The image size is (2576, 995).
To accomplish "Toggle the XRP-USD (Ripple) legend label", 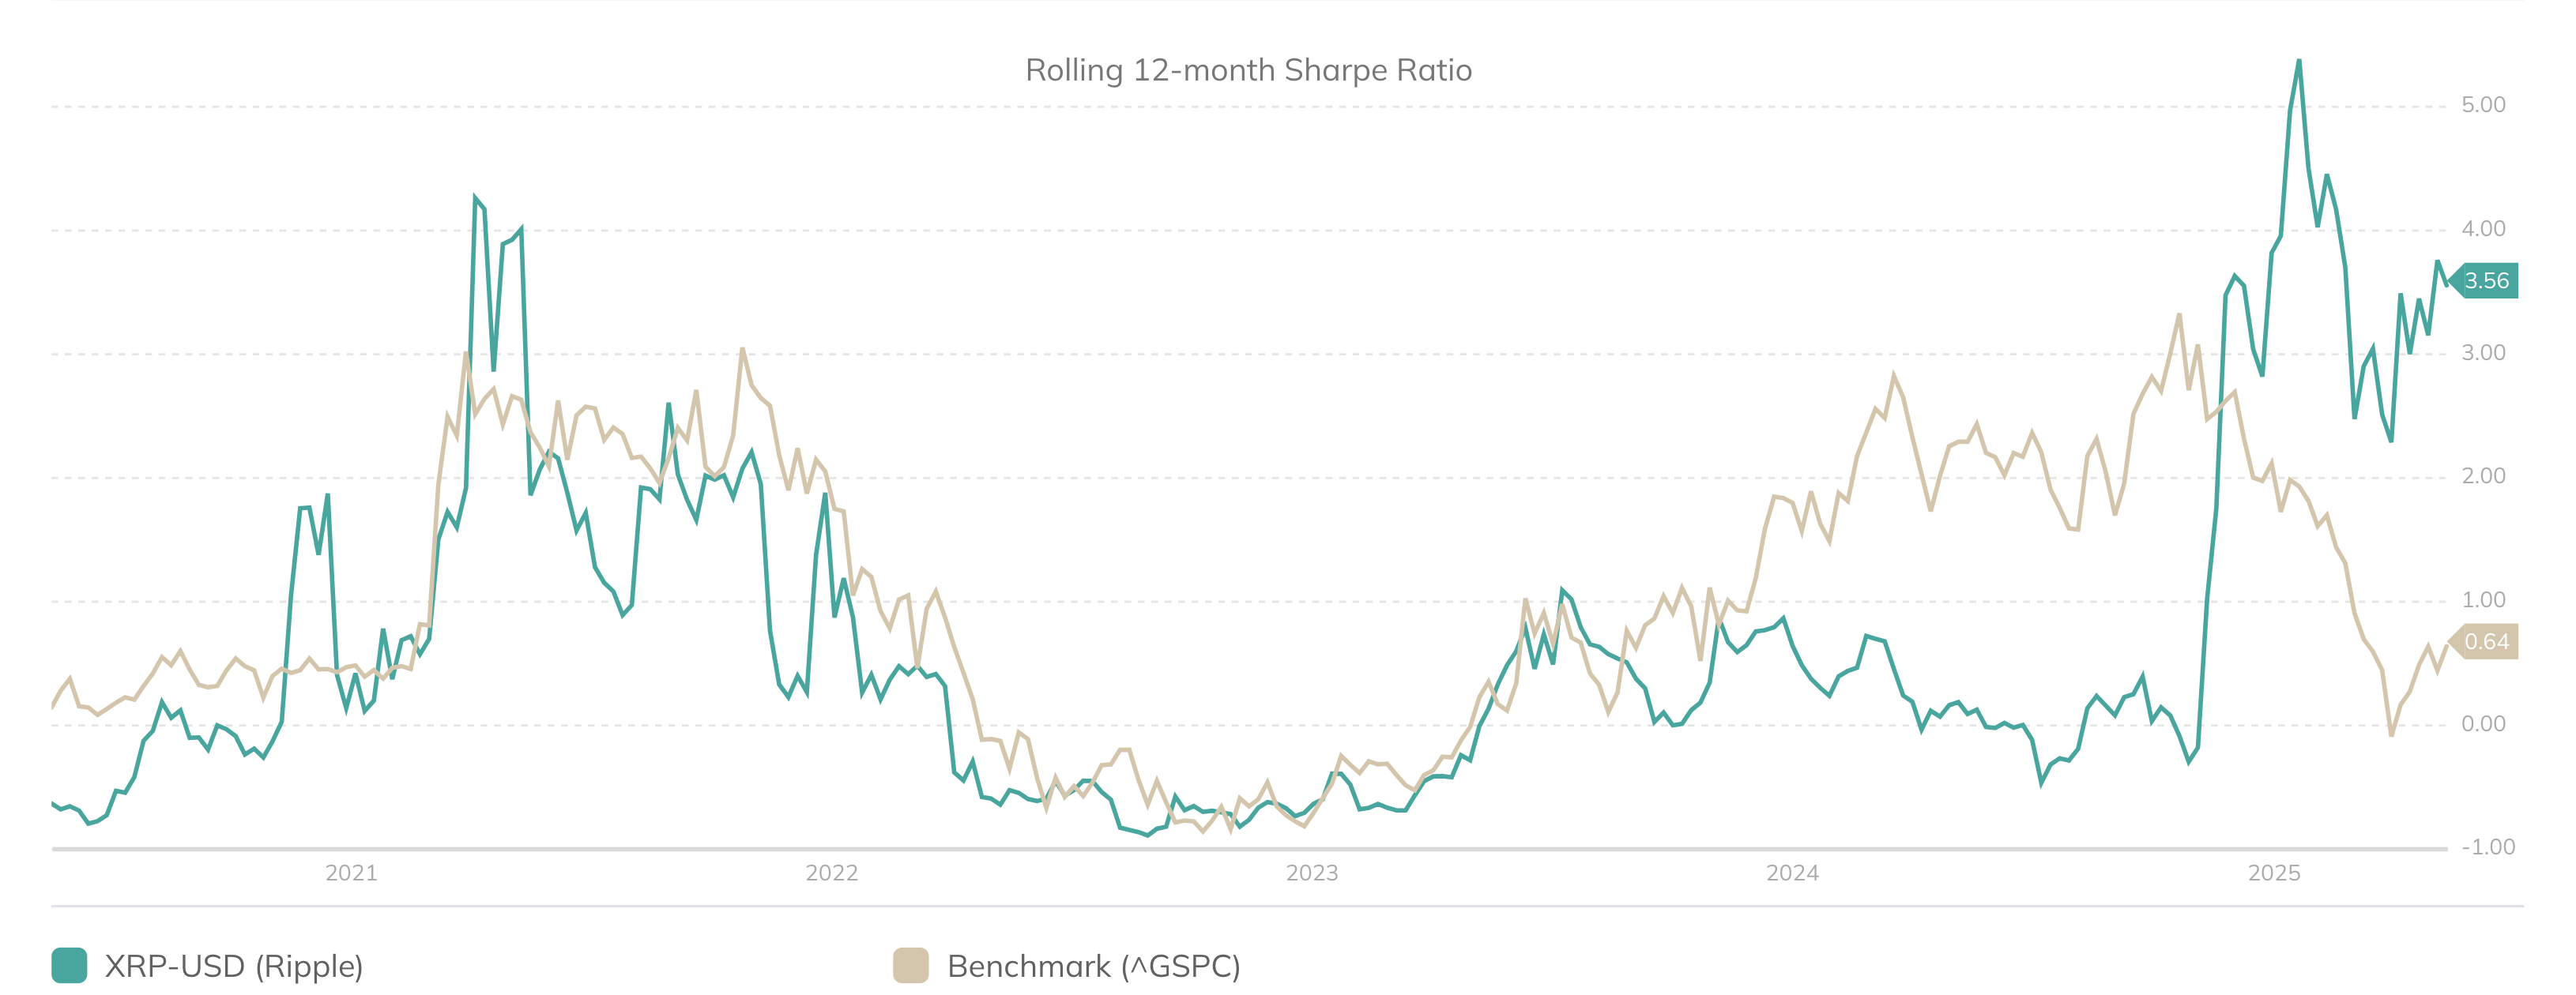I will [x=234, y=966].
